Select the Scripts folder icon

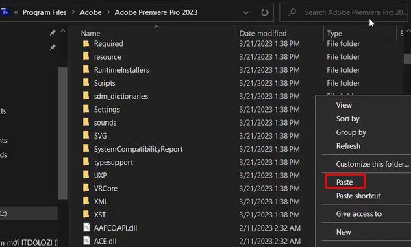(x=86, y=83)
